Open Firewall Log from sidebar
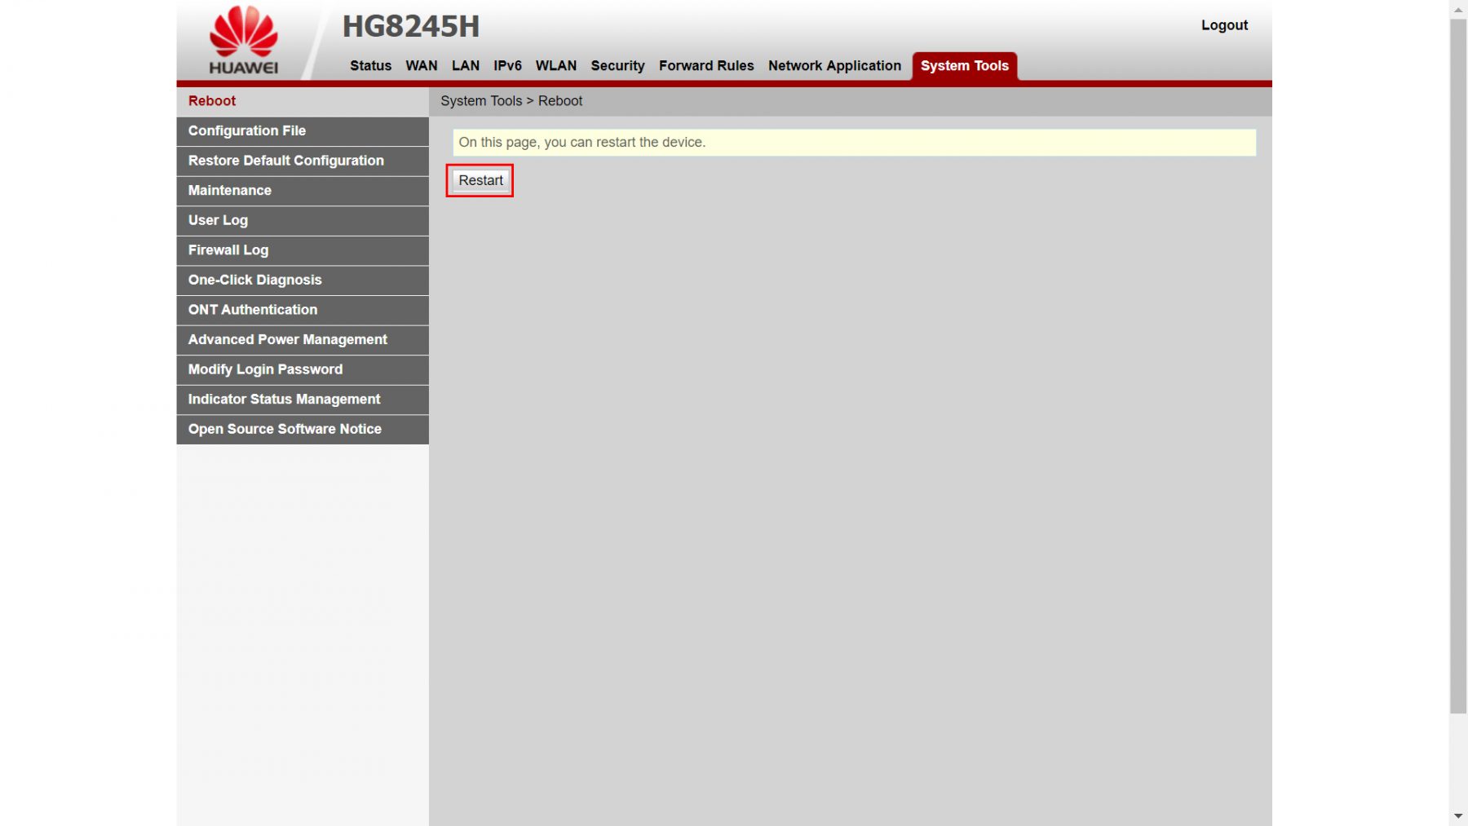1468x826 pixels. pyautogui.click(x=228, y=250)
